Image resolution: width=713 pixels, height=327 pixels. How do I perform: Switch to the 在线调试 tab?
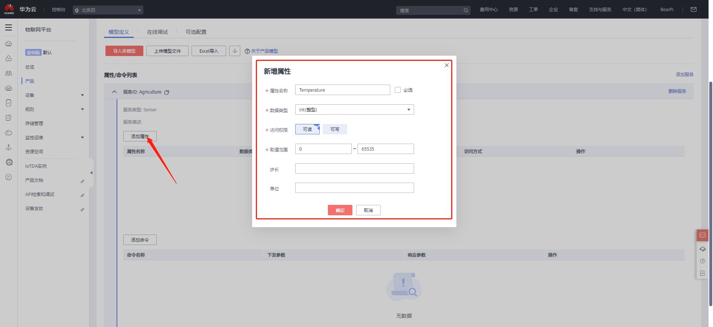tap(157, 32)
